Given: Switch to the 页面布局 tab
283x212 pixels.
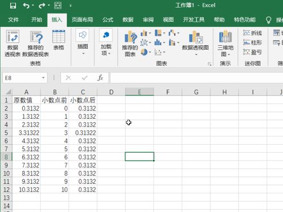Looking at the screenshot, I should [82, 20].
